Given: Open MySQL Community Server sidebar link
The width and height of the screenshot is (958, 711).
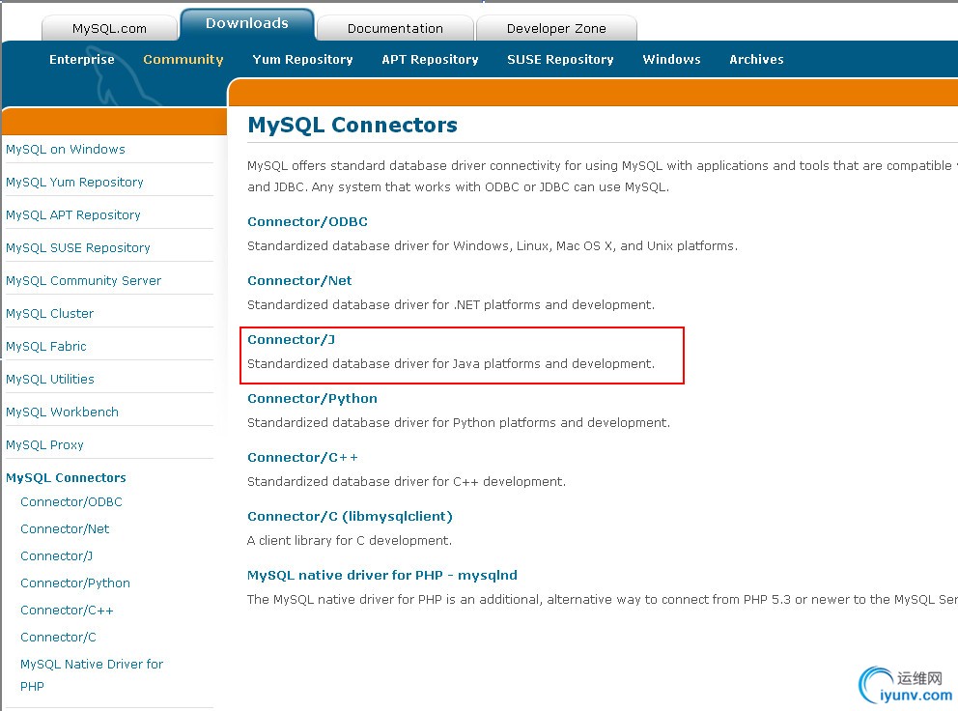Looking at the screenshot, I should tap(83, 280).
